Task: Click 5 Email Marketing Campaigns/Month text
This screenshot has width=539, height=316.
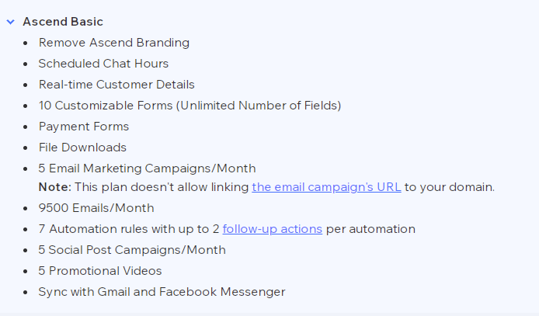Action: [147, 168]
